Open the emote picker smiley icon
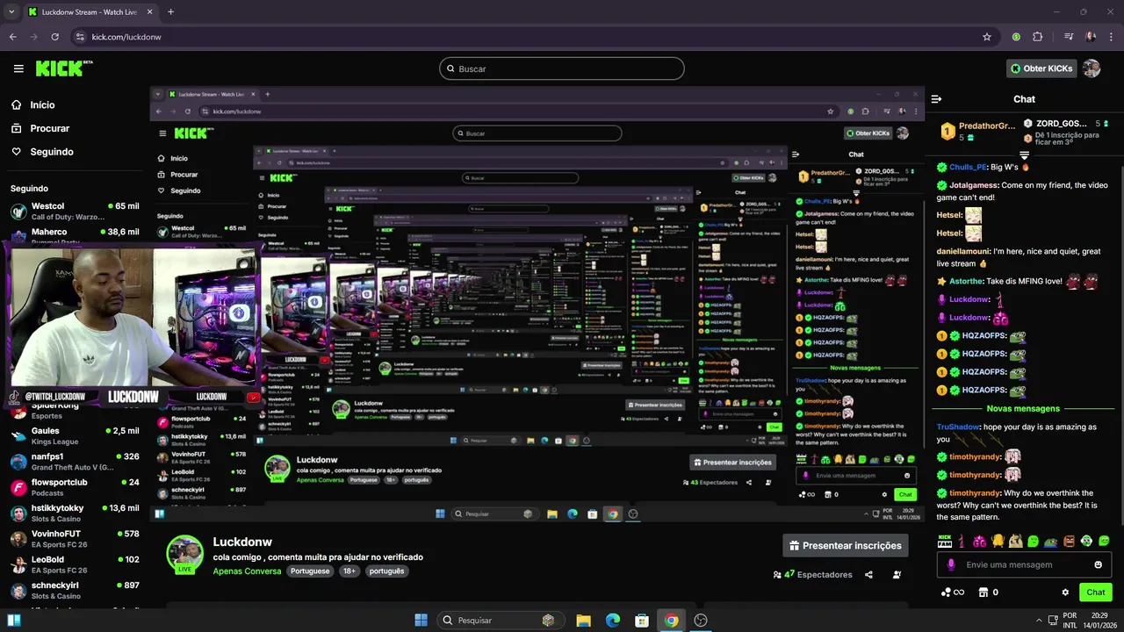 [1098, 564]
